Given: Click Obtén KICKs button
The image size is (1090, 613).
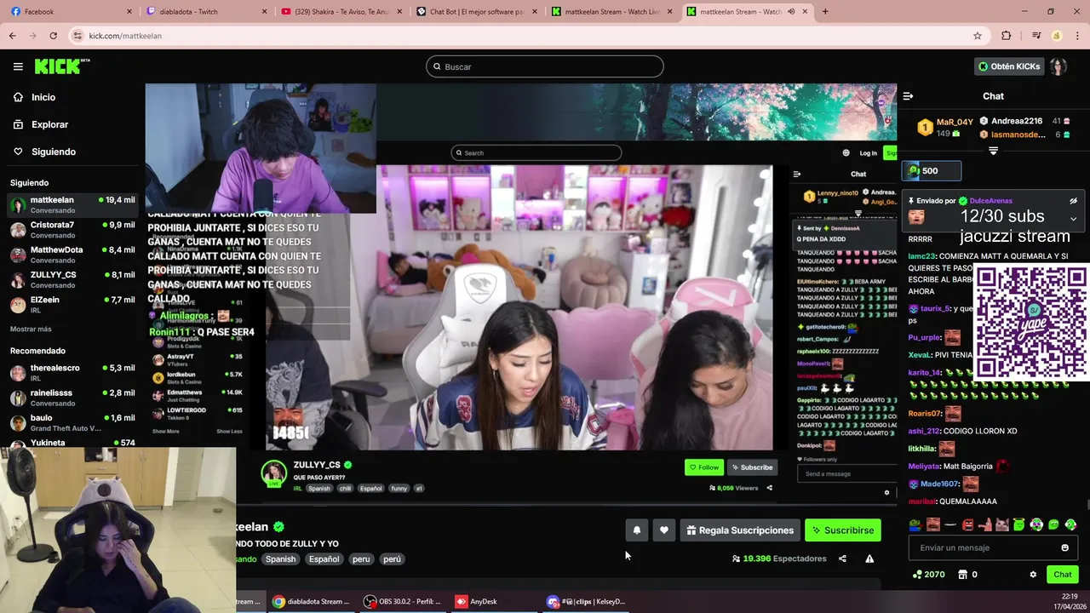Looking at the screenshot, I should tap(1009, 66).
